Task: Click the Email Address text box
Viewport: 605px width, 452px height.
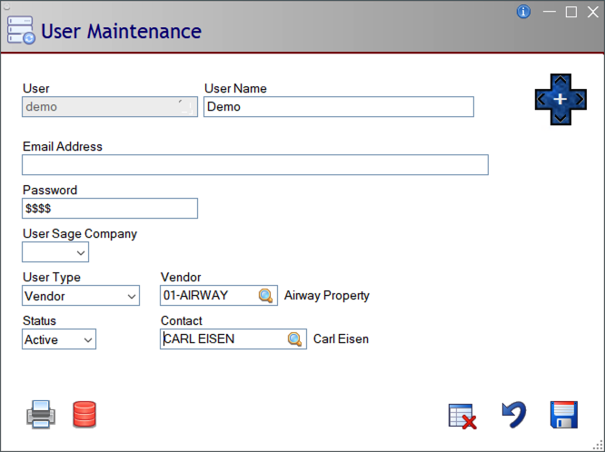Action: (254, 164)
